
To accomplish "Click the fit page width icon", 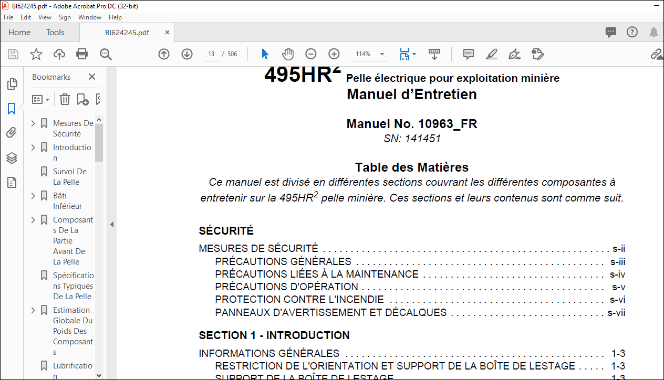I will pyautogui.click(x=404, y=54).
